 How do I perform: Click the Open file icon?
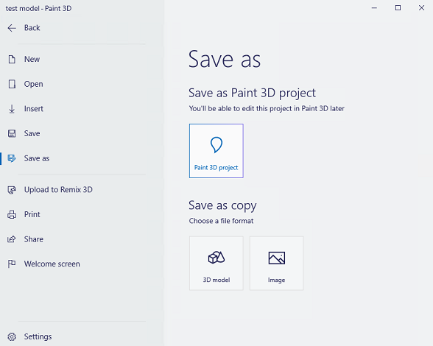click(x=12, y=84)
